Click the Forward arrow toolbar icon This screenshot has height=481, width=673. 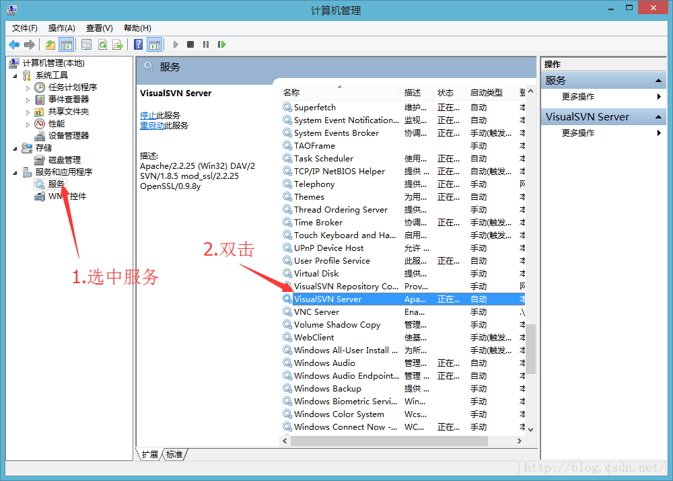pyautogui.click(x=30, y=44)
